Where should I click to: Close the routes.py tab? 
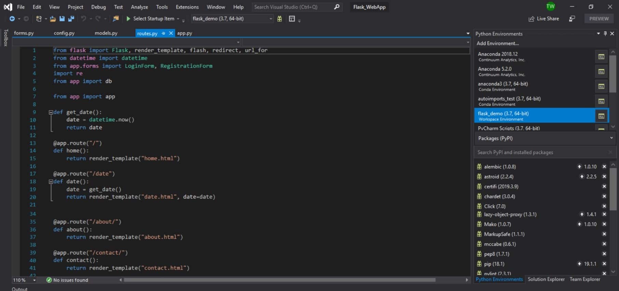pos(171,33)
